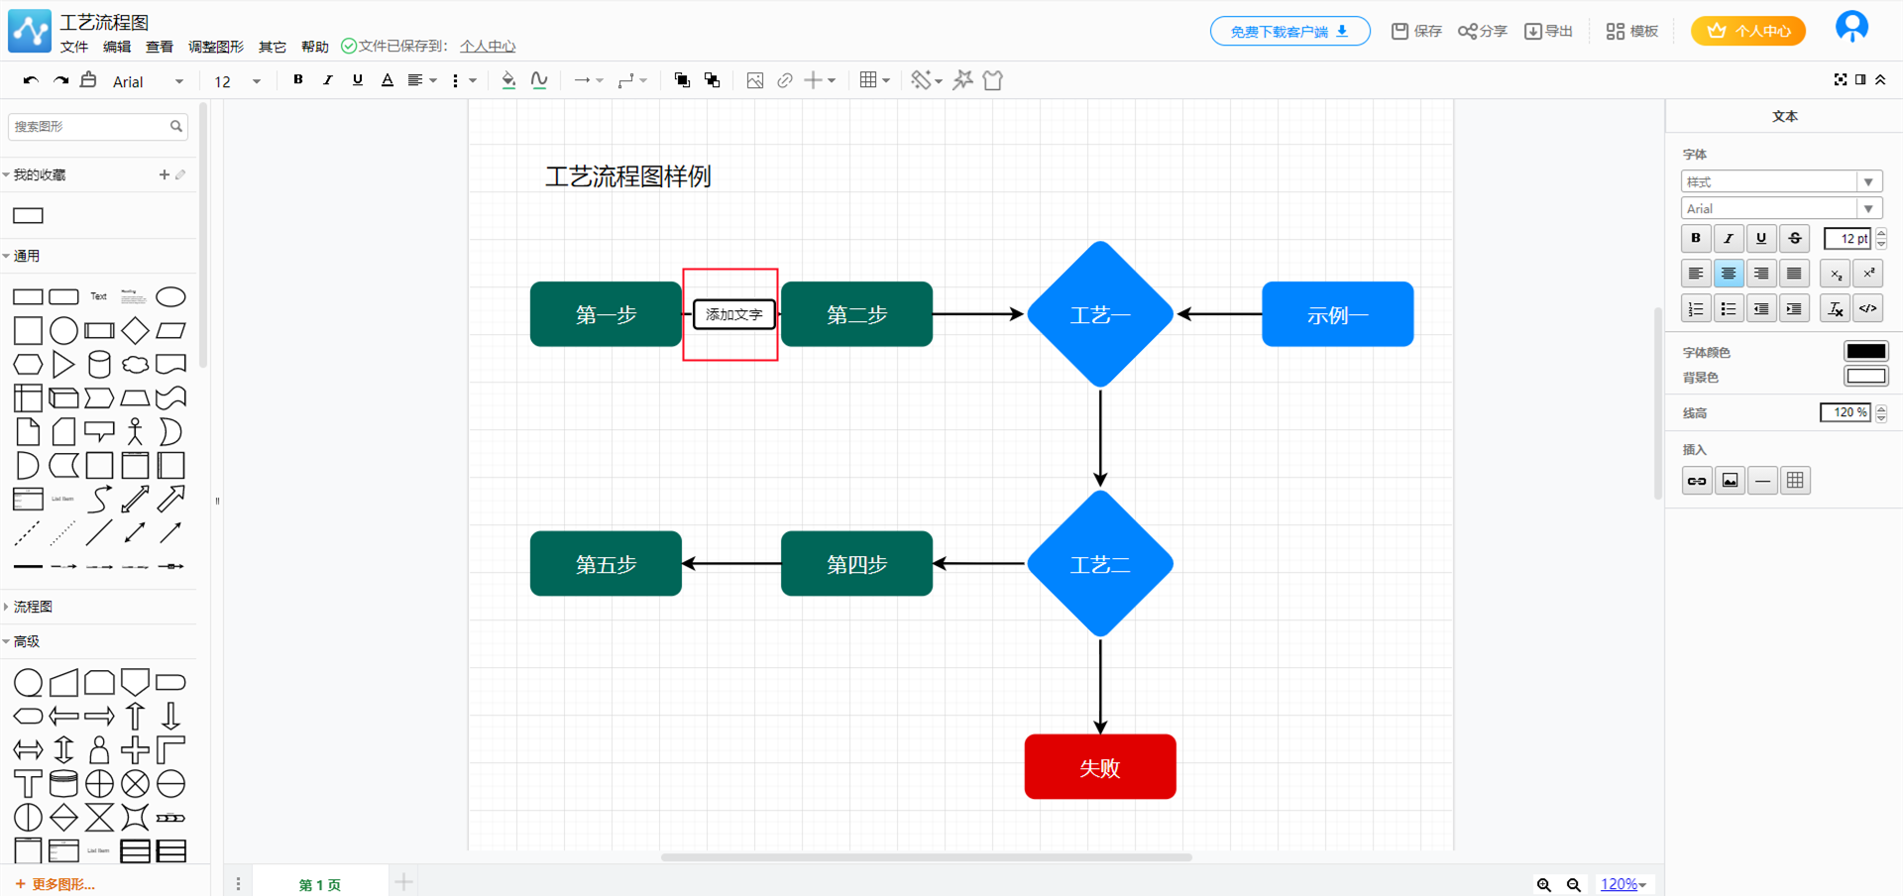Open the 调整图形 menu
The height and width of the screenshot is (896, 1903).
pyautogui.click(x=215, y=47)
